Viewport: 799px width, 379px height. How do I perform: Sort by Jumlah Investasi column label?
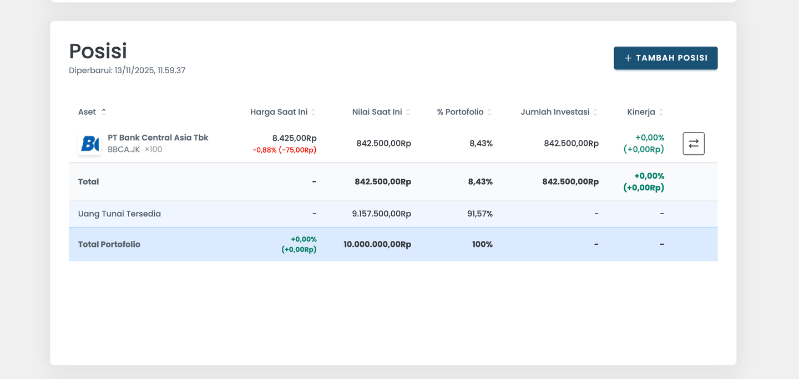pos(555,112)
